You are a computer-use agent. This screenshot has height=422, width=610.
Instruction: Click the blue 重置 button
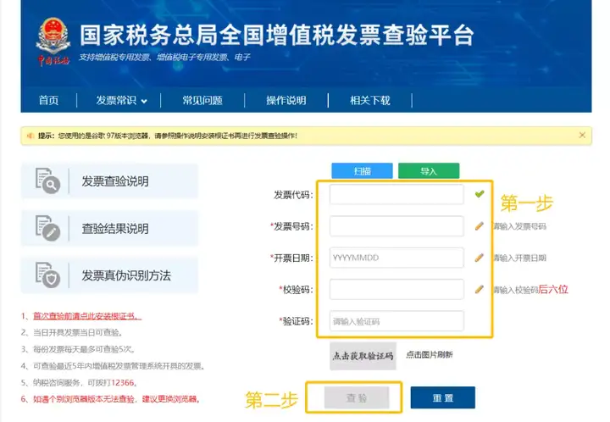pos(443,397)
